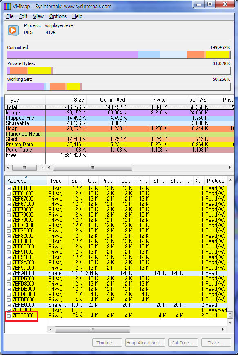
Task: Click the Working Set bar graph
Action: click(118, 87)
